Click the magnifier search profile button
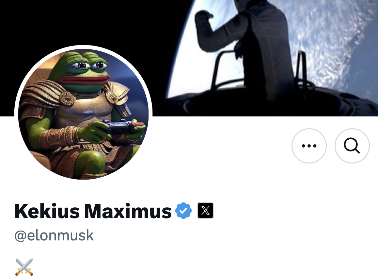Image resolution: width=378 pixels, height=279 pixels. 352,146
